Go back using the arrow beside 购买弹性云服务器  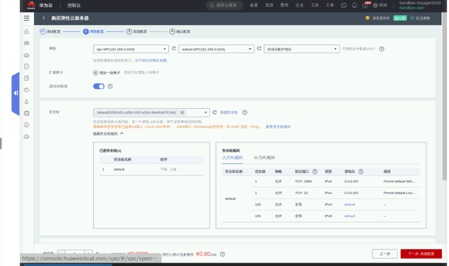[x=44, y=18]
